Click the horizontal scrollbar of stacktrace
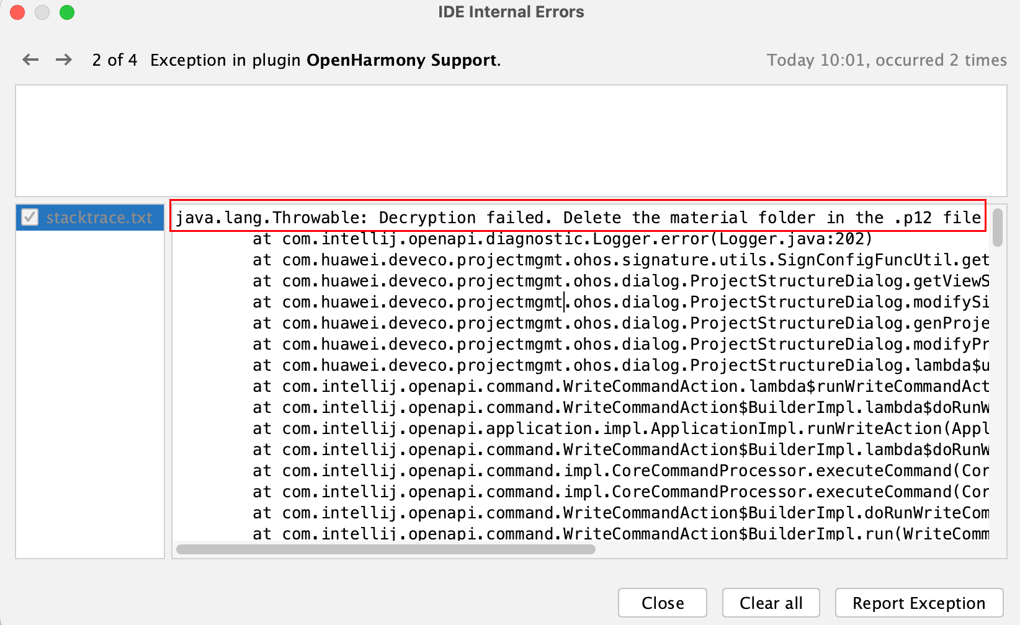This screenshot has width=1020, height=625. pos(385,549)
